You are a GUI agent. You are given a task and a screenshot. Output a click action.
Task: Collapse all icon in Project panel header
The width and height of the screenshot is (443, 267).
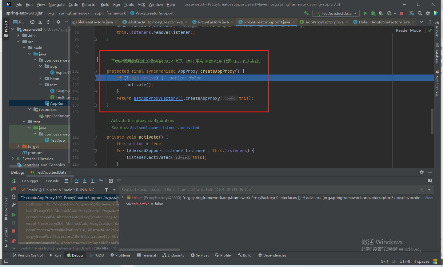[x=48, y=22]
